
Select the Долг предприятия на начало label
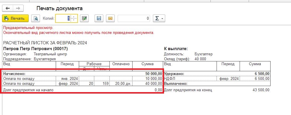(x=28, y=90)
